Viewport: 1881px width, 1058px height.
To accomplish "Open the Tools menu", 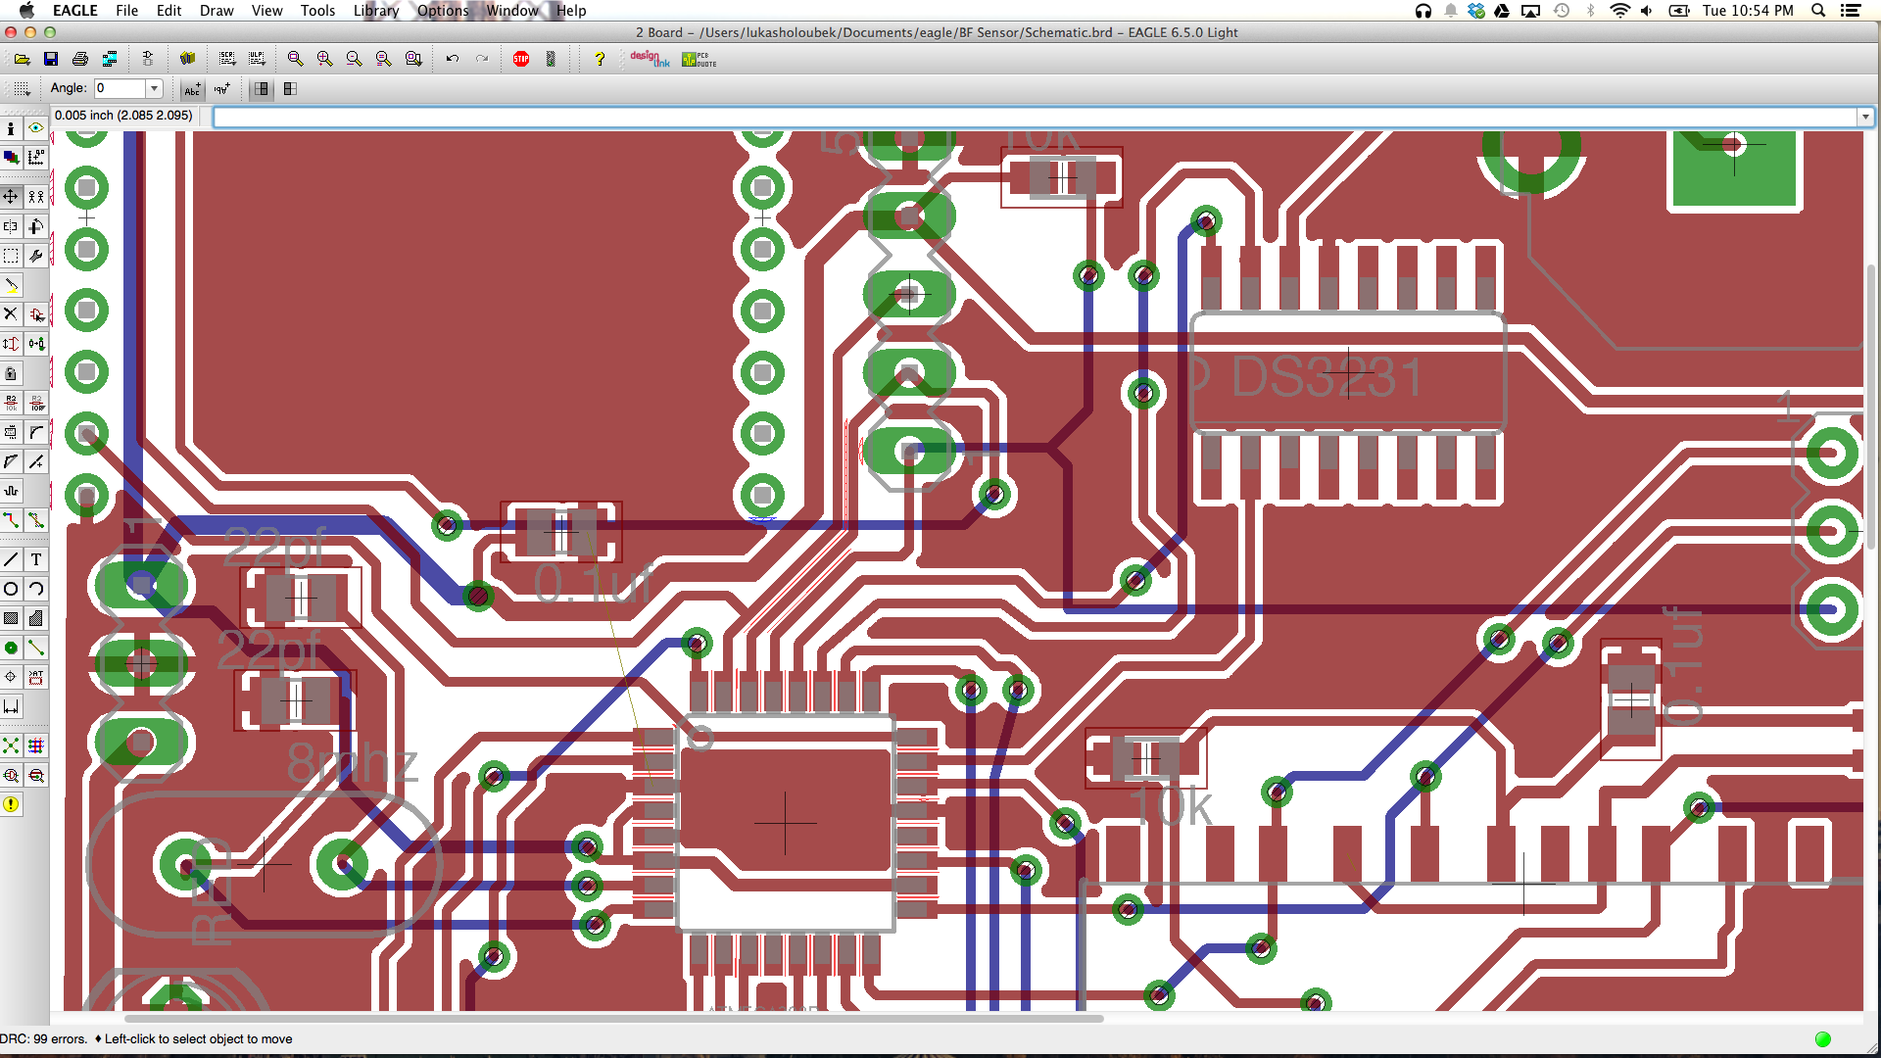I will 317,11.
